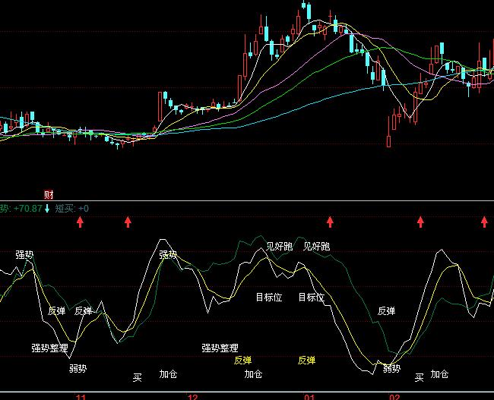This screenshot has width=494, height=400.
Task: Click the cyan down arrow beside +70.87
Action: [x=48, y=208]
